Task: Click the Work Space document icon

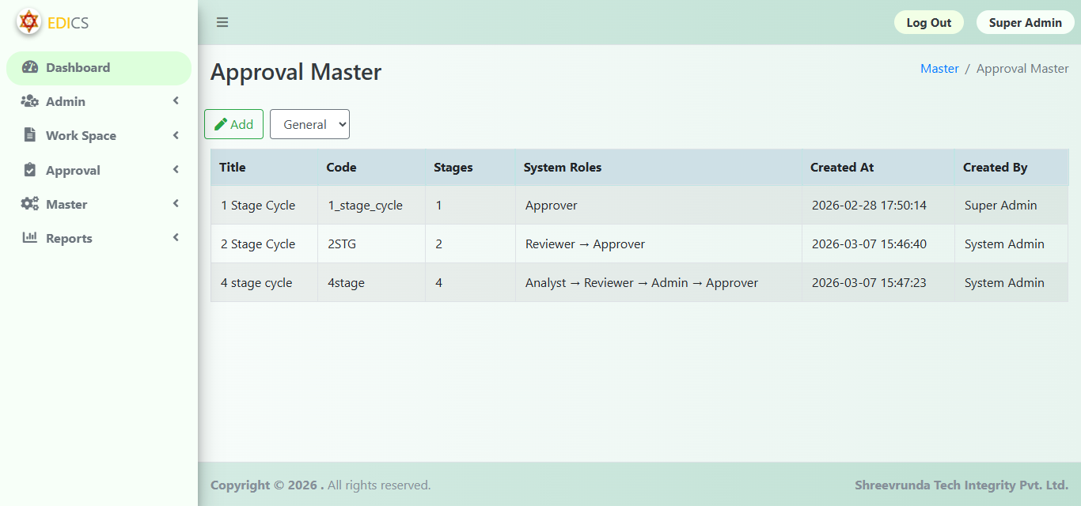Action: click(30, 135)
